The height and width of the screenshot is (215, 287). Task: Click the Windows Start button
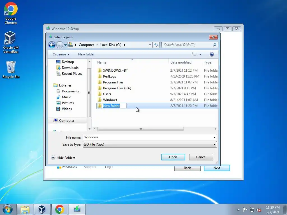tap(8, 209)
